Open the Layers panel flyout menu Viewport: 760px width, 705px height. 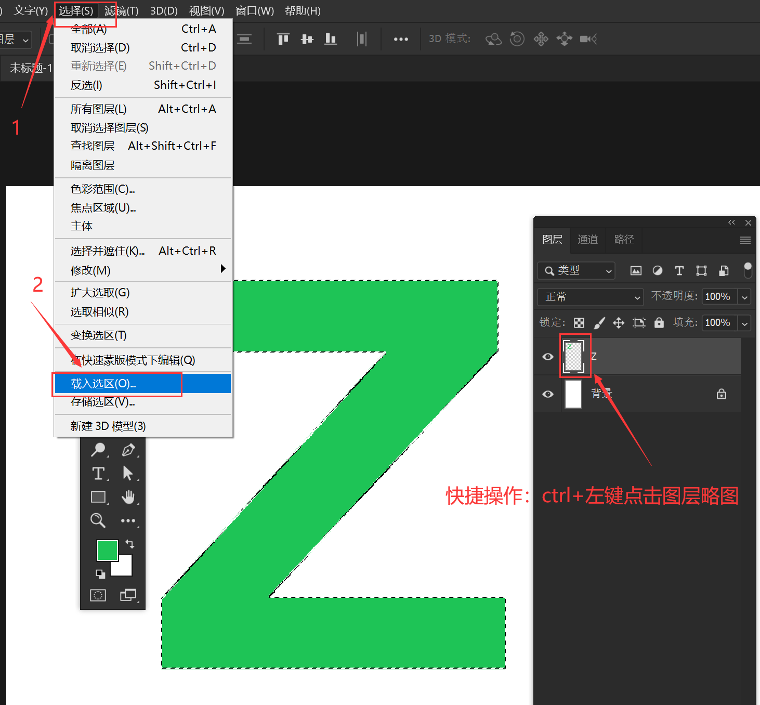(x=745, y=240)
